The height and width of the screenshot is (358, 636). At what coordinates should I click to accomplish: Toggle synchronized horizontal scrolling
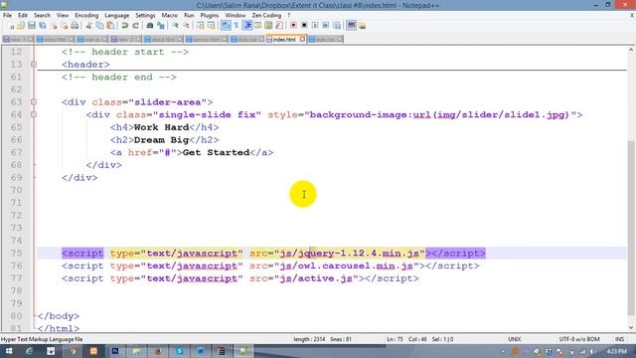(212, 26)
